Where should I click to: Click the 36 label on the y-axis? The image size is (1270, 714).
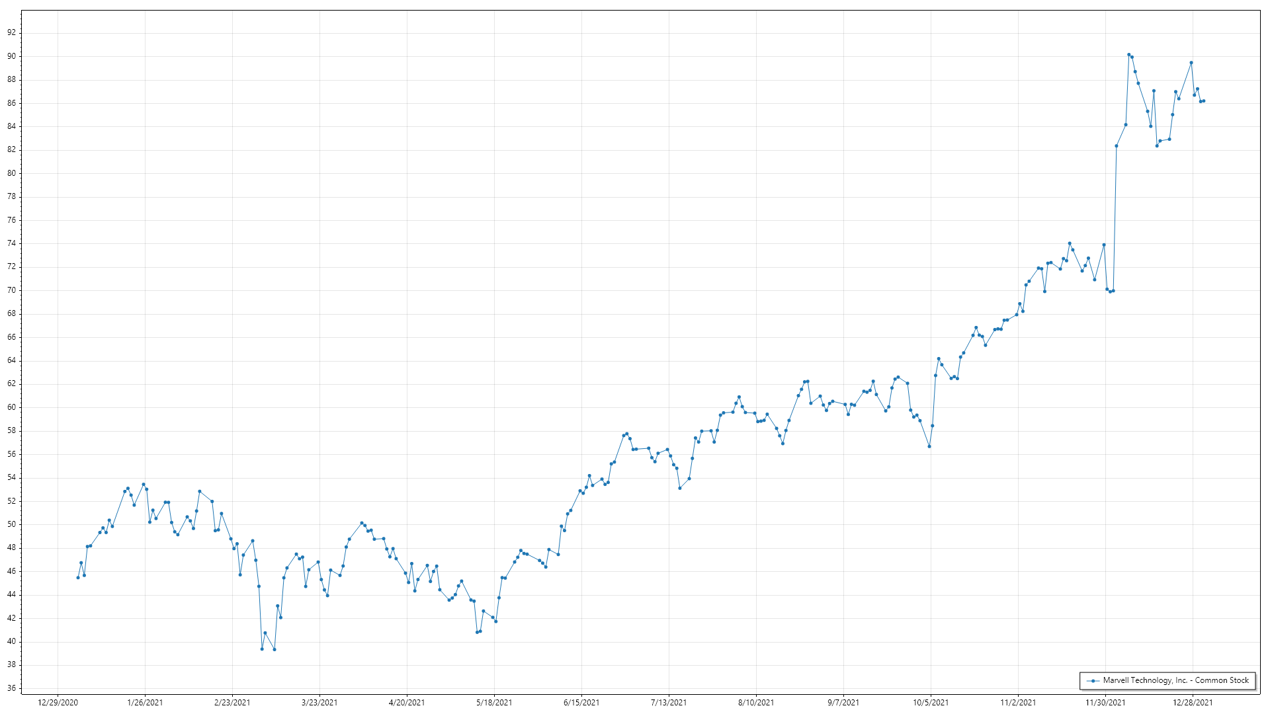(x=12, y=688)
